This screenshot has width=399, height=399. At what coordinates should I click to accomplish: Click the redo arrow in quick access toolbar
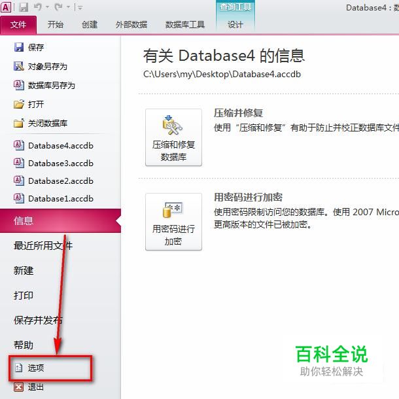point(58,7)
